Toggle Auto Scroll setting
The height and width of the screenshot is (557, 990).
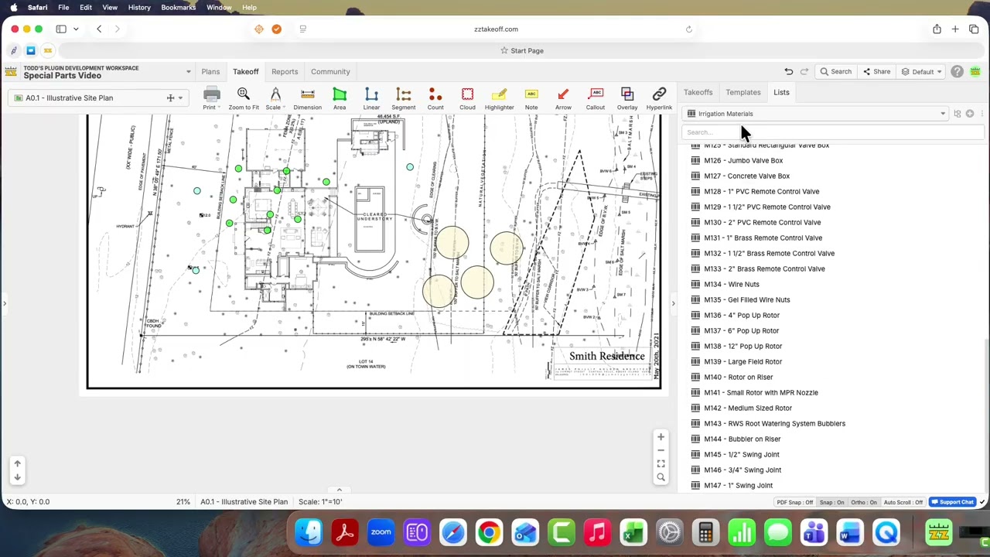coord(903,502)
